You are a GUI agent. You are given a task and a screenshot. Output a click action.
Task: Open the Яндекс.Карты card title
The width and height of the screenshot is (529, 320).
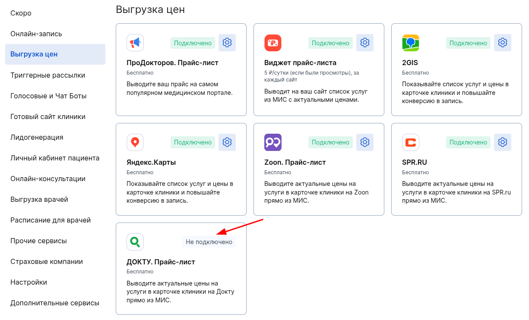[x=151, y=163]
